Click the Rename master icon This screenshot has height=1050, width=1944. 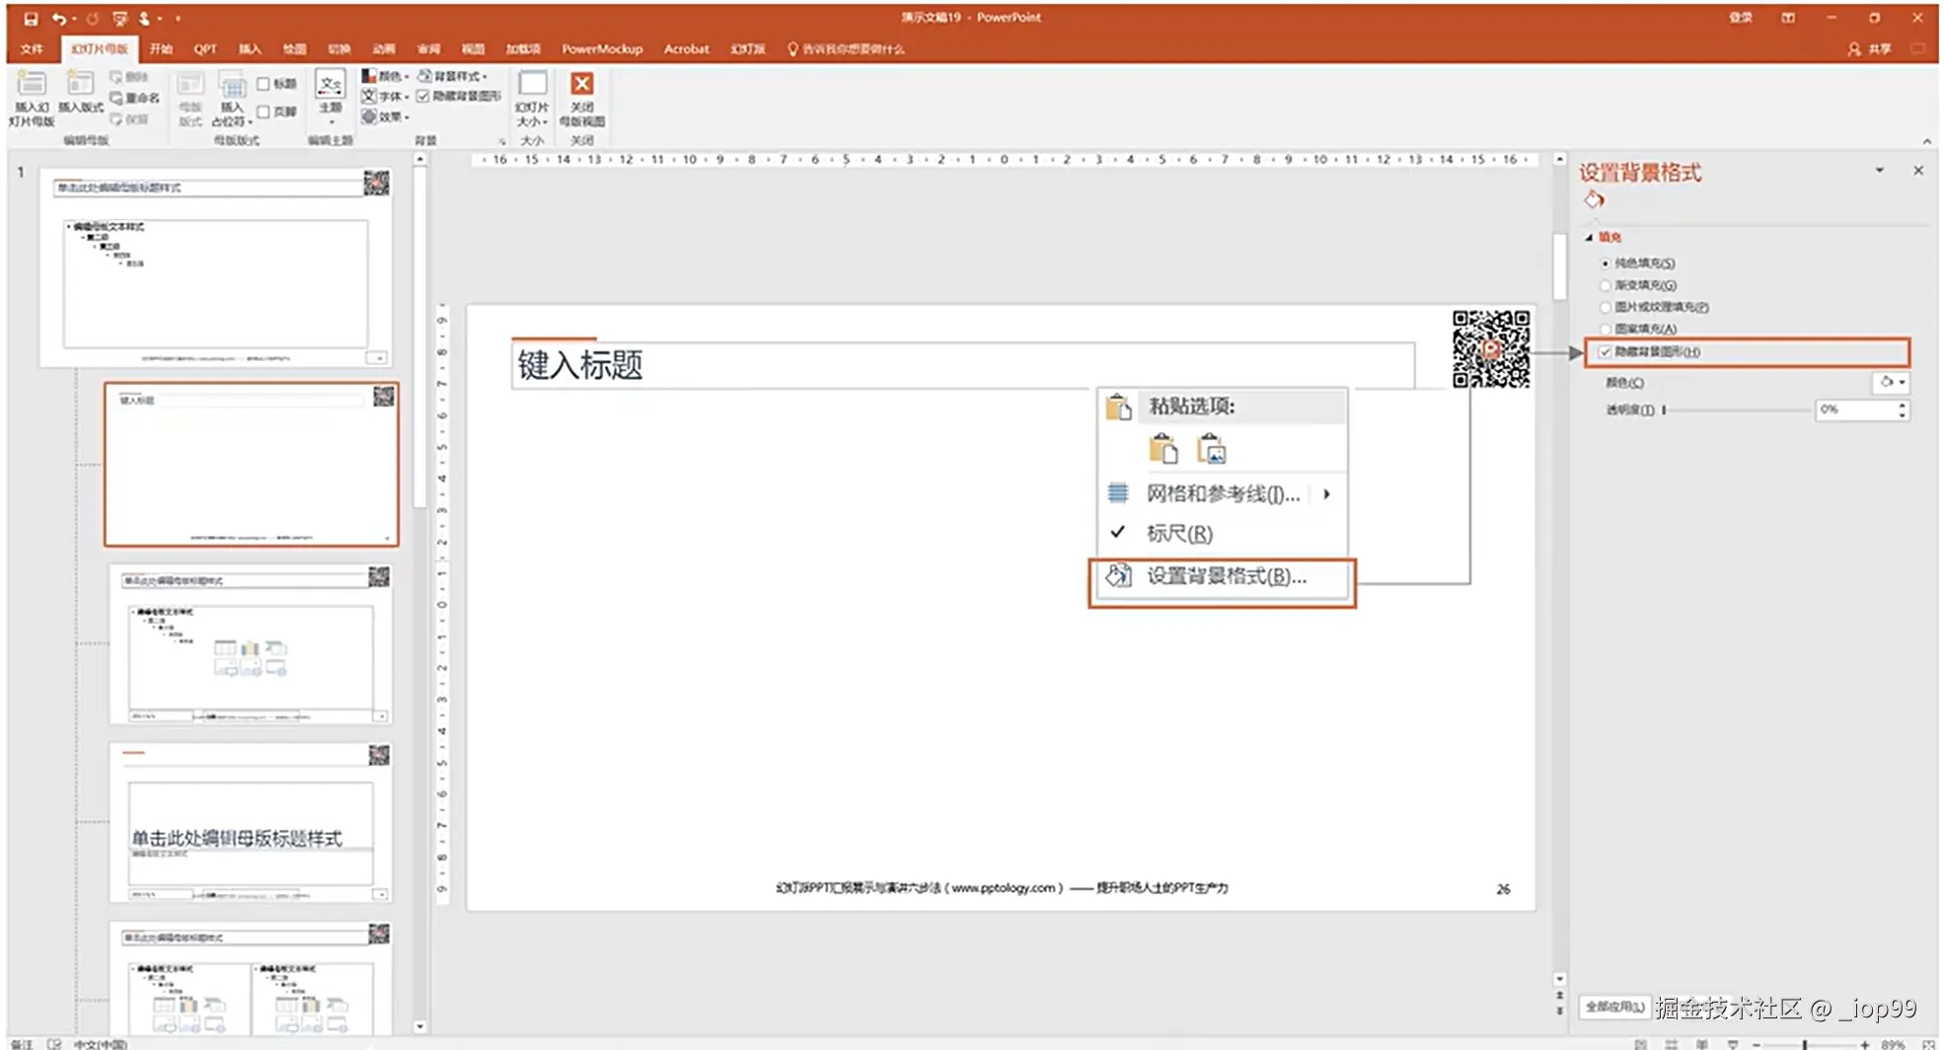click(x=116, y=98)
